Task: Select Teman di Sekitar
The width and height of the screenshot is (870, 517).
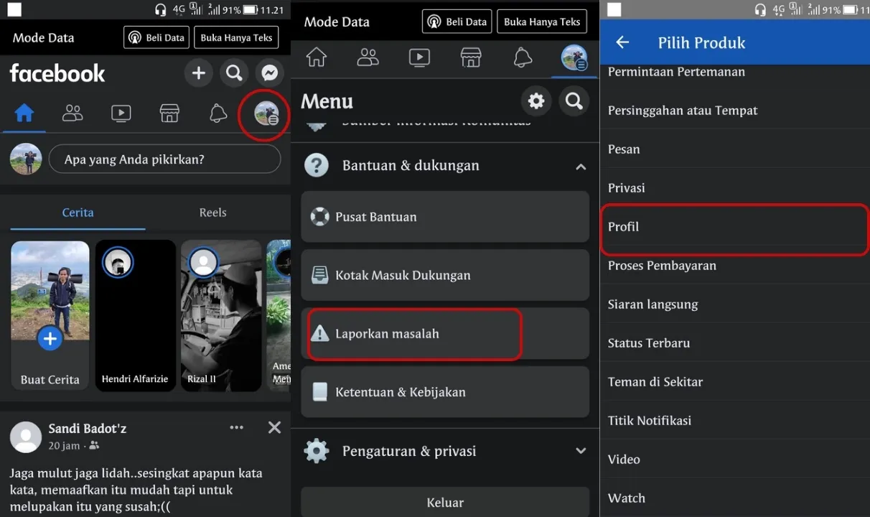Action: point(734,382)
